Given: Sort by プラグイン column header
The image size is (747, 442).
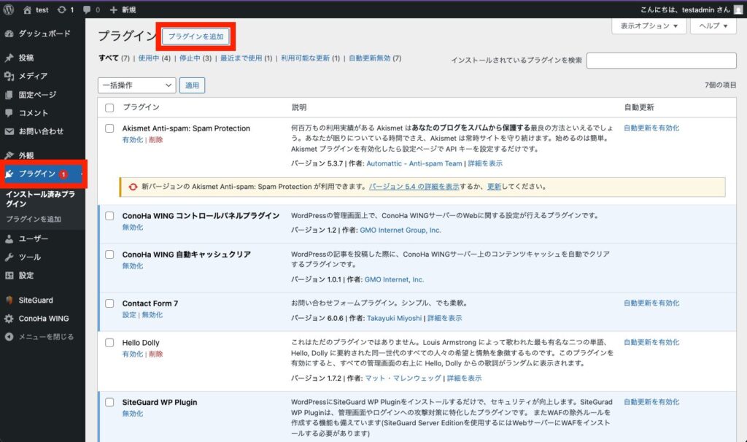Looking at the screenshot, I should (x=141, y=107).
